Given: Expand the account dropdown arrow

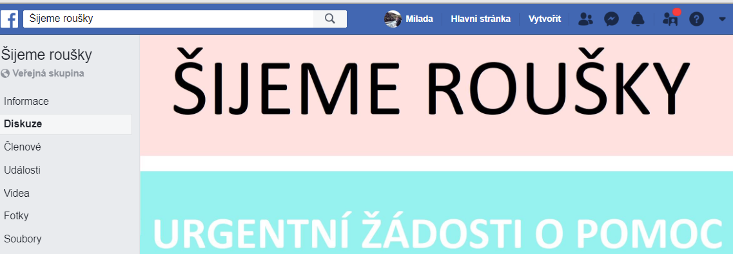Looking at the screenshot, I should [722, 19].
